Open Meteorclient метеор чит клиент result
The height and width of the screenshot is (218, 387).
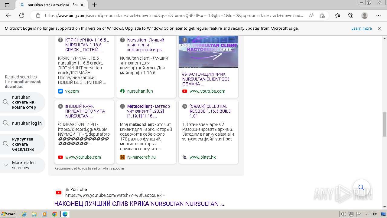point(148,111)
